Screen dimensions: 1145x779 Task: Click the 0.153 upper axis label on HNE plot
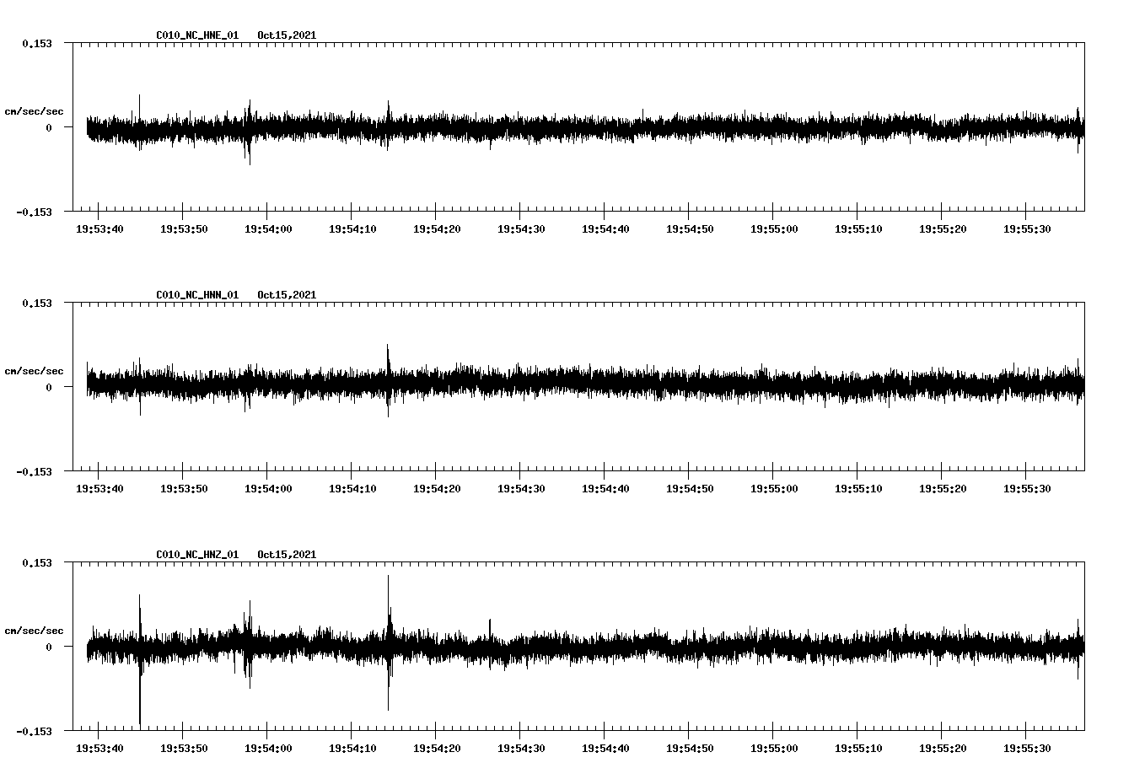[36, 43]
